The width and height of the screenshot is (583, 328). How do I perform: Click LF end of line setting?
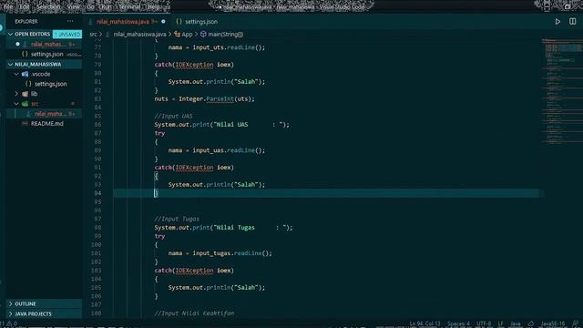tap(500, 323)
